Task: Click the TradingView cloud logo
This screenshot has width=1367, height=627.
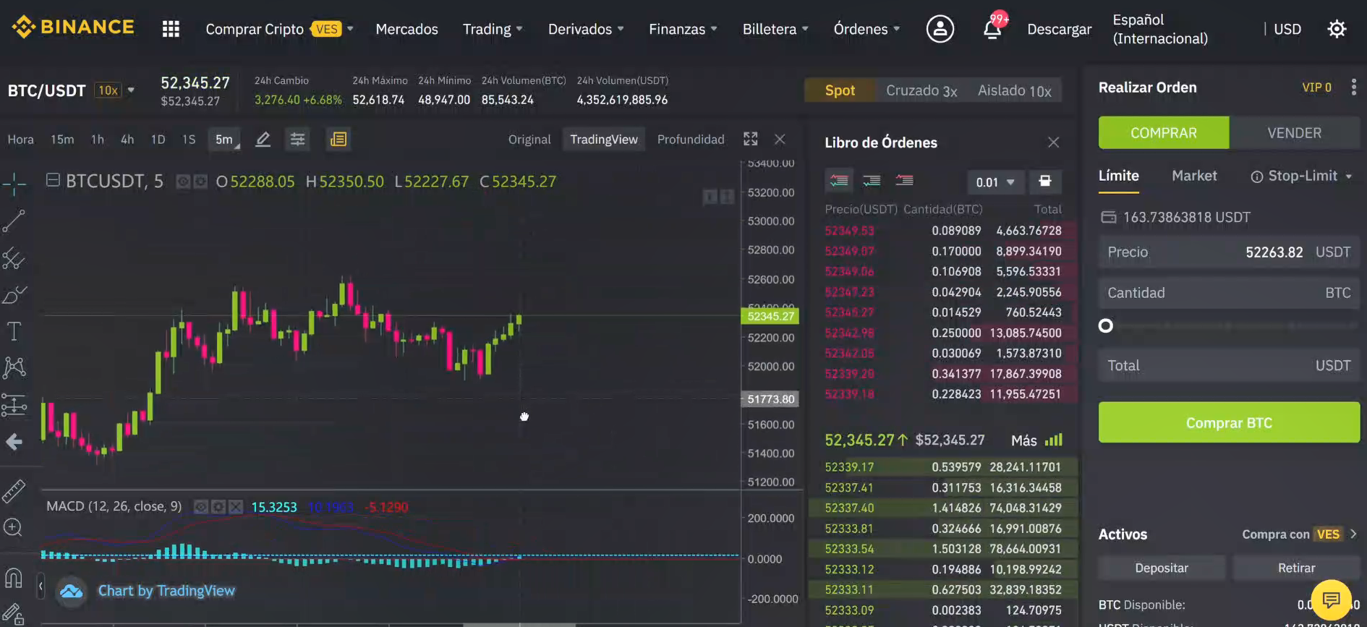Action: click(x=71, y=591)
